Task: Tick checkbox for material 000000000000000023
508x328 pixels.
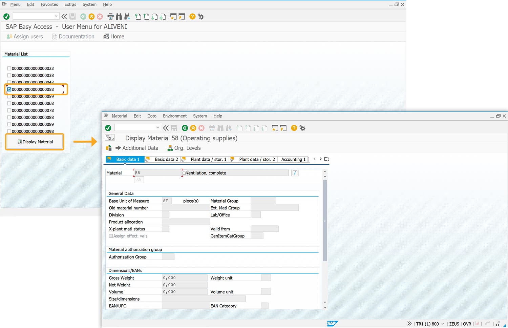Action: pyautogui.click(x=9, y=68)
